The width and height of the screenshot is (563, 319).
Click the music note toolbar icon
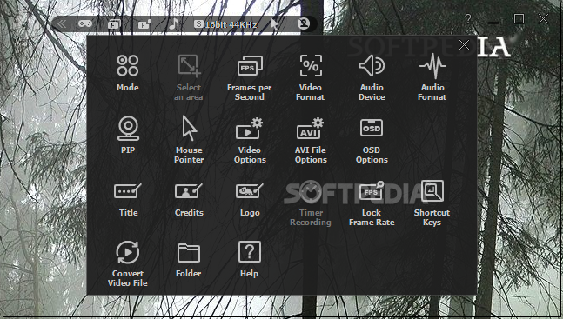174,24
